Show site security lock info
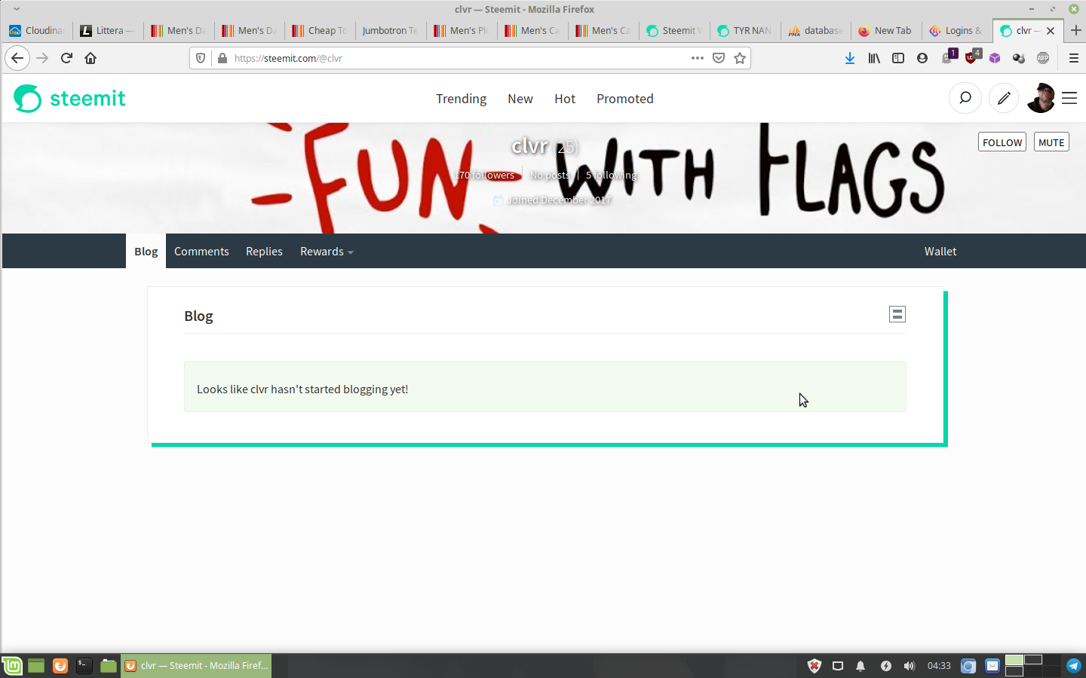Image resolution: width=1086 pixels, height=678 pixels. 222,58
